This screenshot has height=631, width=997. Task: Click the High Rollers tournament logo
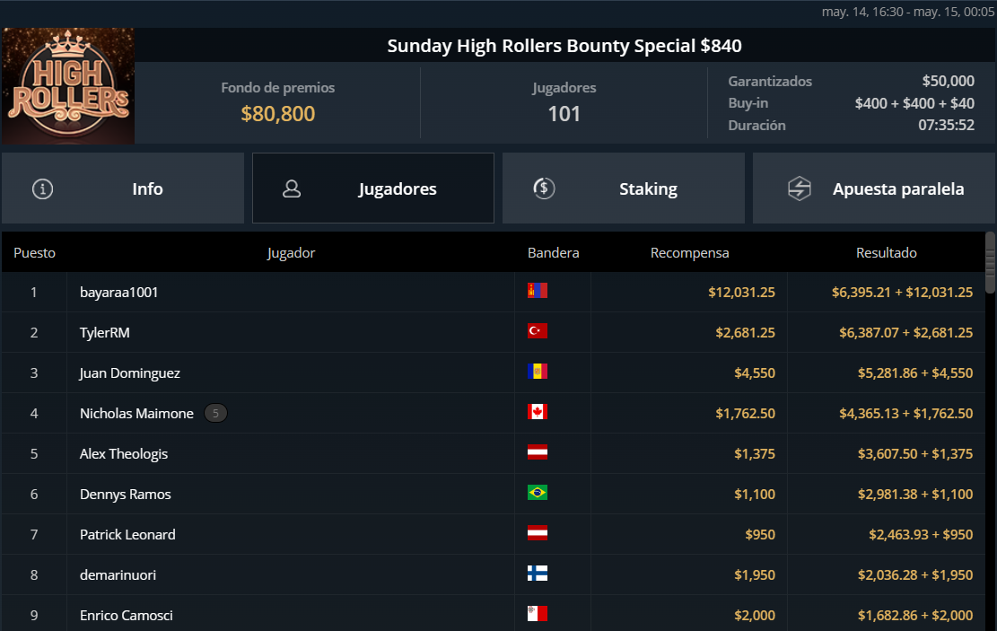(68, 86)
